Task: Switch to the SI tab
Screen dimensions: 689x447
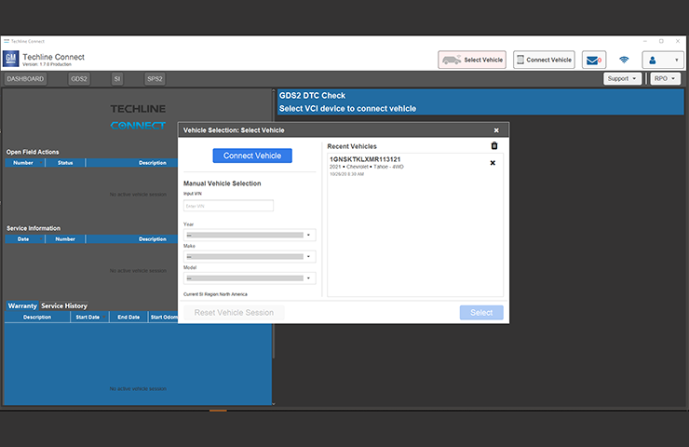Action: (117, 79)
